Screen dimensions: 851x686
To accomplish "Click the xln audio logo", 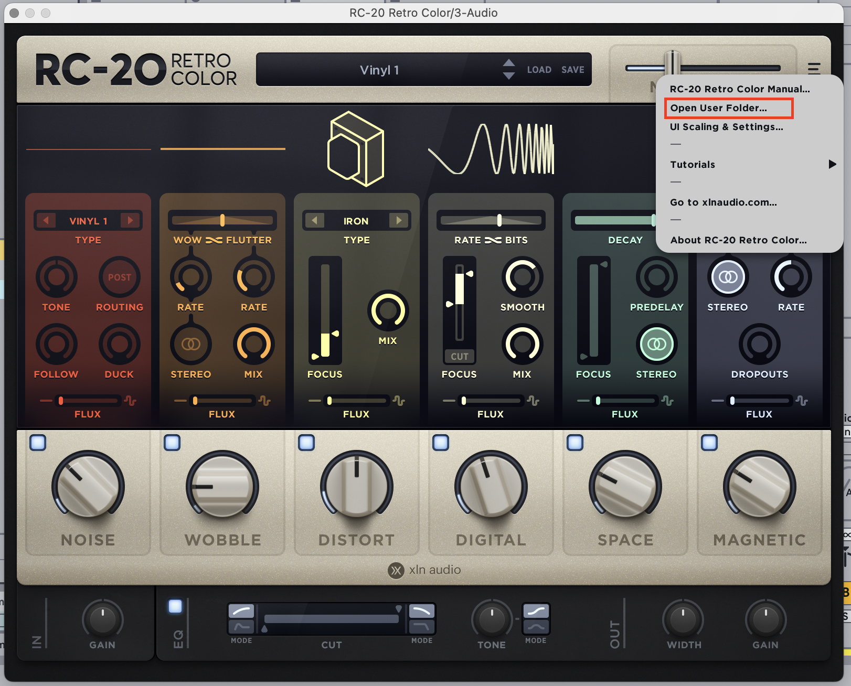I will pos(424,570).
